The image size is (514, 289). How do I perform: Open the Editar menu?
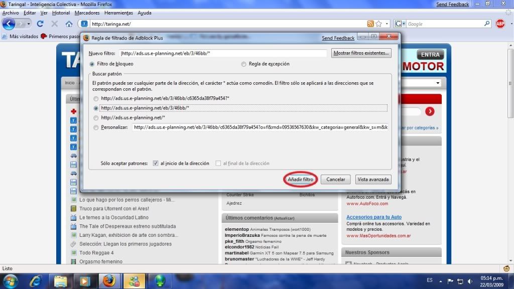click(x=30, y=13)
